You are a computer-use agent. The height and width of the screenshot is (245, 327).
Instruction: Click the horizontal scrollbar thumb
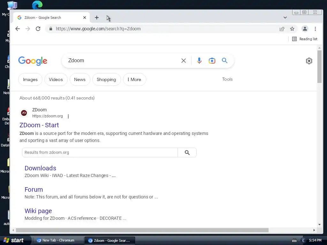coord(142,230)
